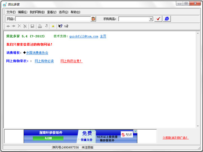Click the single X stop icon
The height and width of the screenshot is (152, 203).
click(19, 26)
